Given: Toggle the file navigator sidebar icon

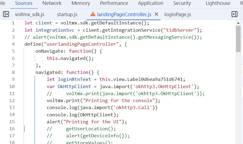Looking at the screenshot, I should 6,14.
